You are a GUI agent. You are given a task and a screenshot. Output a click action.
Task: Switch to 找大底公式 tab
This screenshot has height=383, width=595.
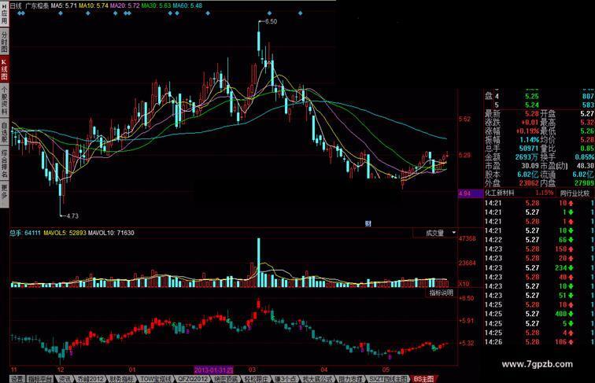318,379
